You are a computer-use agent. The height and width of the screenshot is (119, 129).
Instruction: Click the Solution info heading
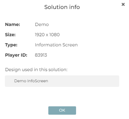[x=62, y=7]
